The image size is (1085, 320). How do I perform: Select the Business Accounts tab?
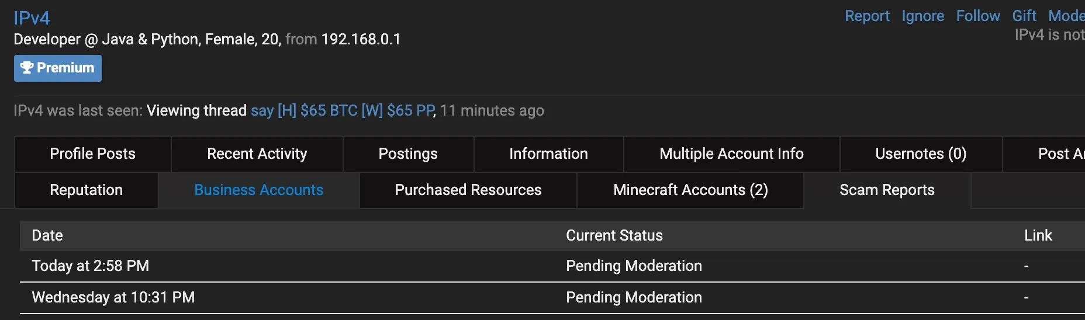coord(258,190)
